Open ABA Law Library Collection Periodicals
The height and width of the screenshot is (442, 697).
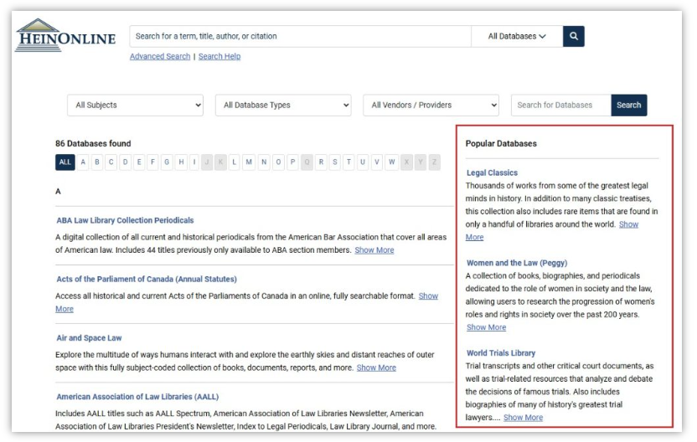[125, 221]
